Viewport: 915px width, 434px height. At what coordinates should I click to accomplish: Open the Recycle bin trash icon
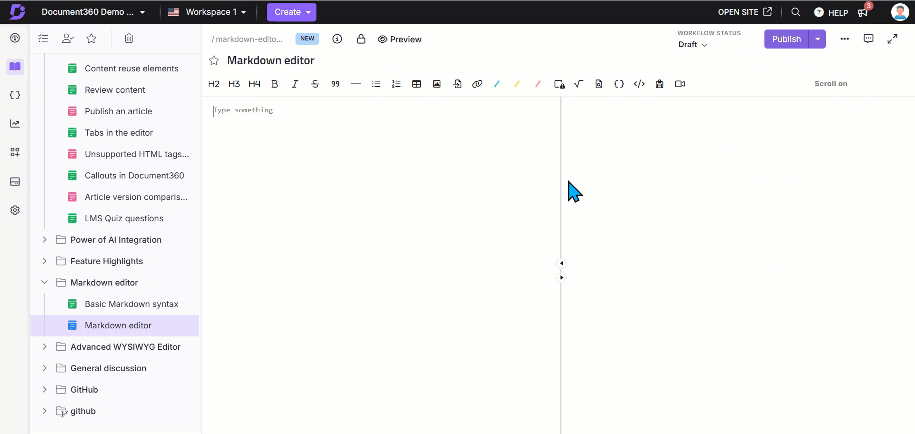click(129, 38)
